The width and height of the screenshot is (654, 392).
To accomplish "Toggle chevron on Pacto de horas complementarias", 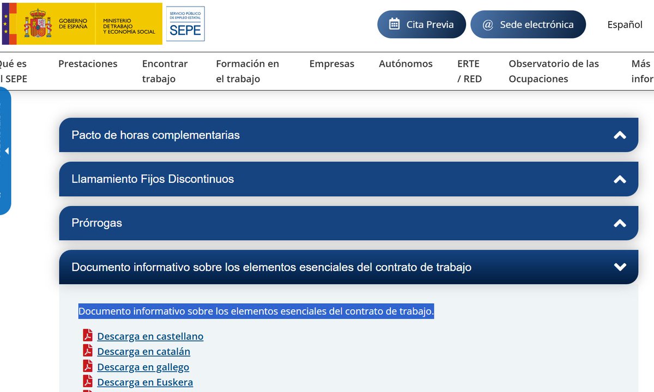I will pyautogui.click(x=620, y=135).
